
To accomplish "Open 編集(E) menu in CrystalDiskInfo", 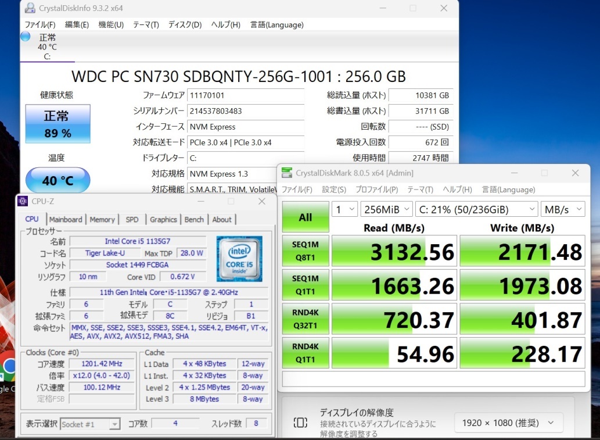I will tap(77, 25).
